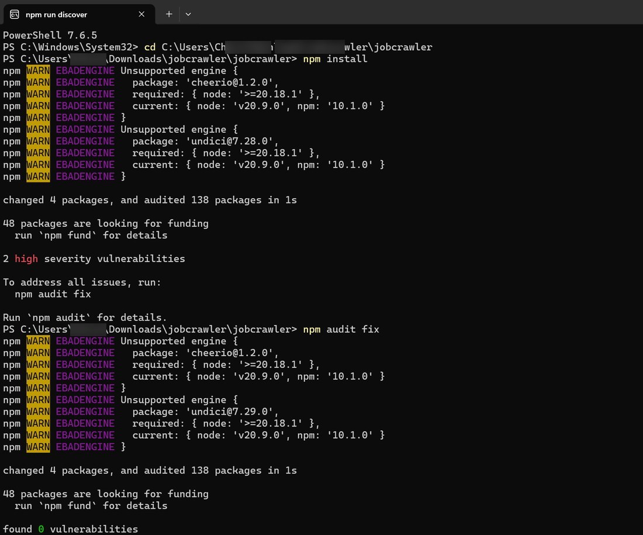Screen dimensions: 643x535
Task: Click the first '48 packages are looking for funding'
Action: pyautogui.click(x=106, y=223)
